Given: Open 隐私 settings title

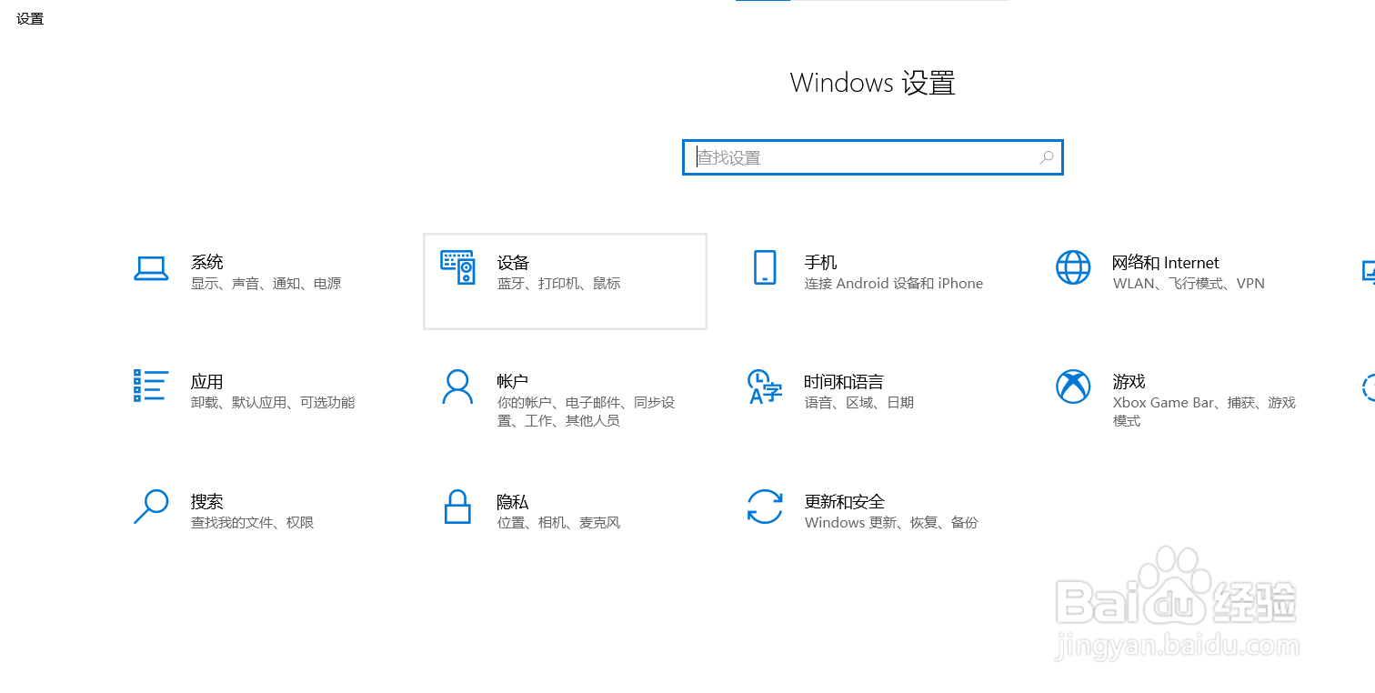Looking at the screenshot, I should (514, 502).
